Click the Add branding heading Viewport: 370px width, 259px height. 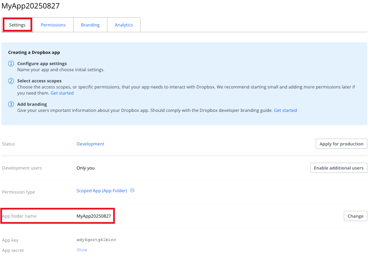(32, 104)
